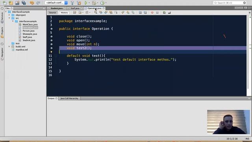This screenshot has height=142, width=252.
Task: Click the Profile Project toolbar icon
Action: pos(102,3)
